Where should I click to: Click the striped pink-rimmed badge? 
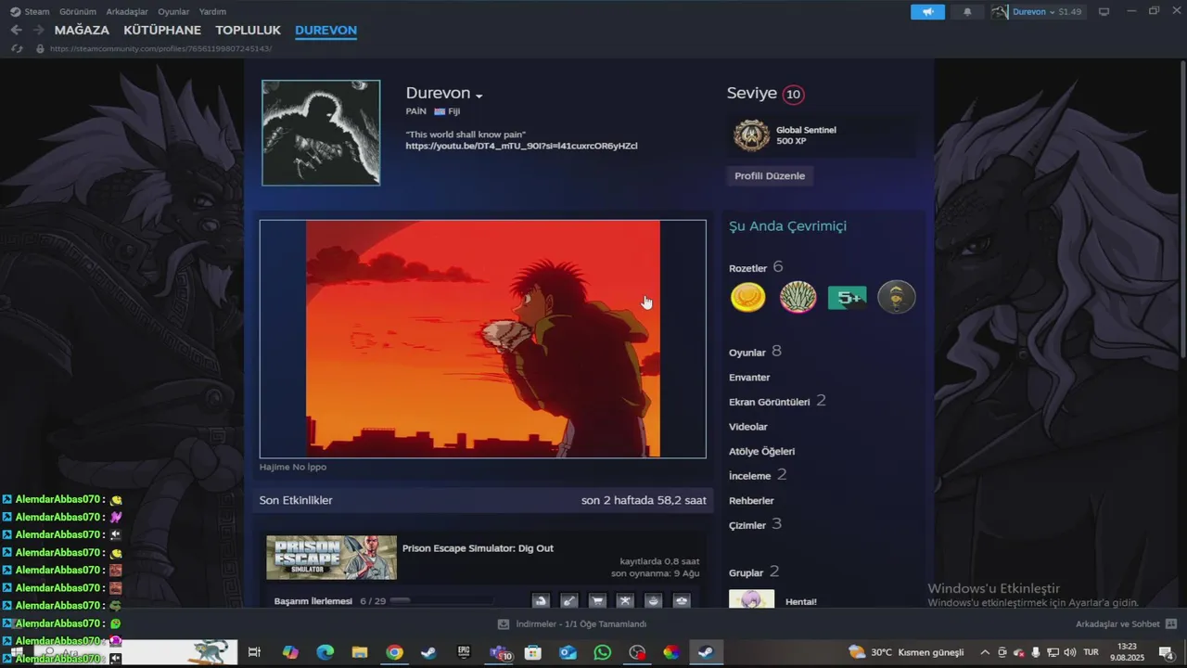point(798,297)
